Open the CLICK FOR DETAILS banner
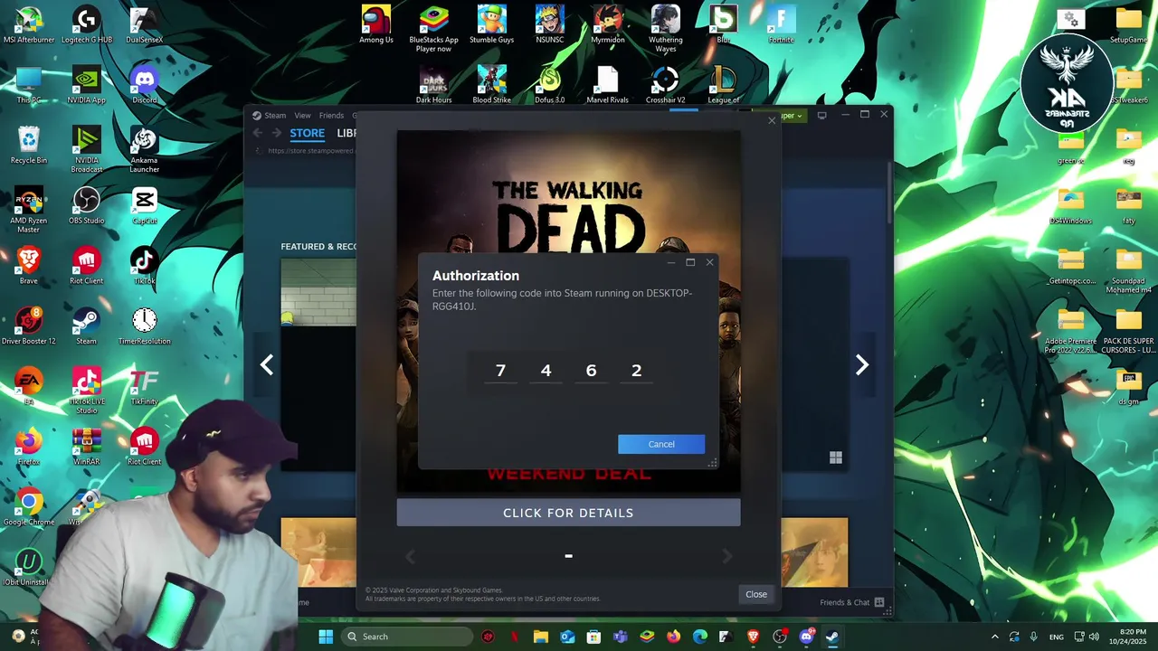1158x651 pixels. point(568,513)
